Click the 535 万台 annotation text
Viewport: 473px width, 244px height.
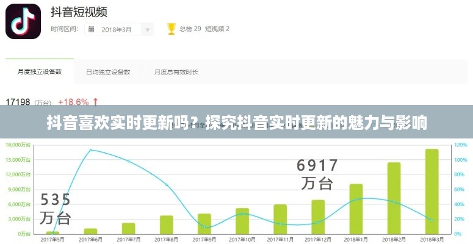(56, 209)
